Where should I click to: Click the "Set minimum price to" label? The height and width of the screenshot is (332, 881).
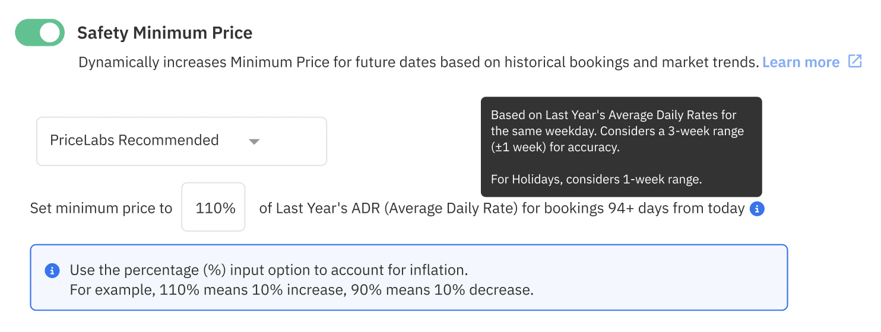tap(102, 209)
